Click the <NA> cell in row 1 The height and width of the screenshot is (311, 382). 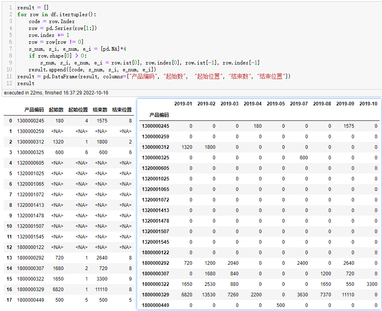pos(57,131)
